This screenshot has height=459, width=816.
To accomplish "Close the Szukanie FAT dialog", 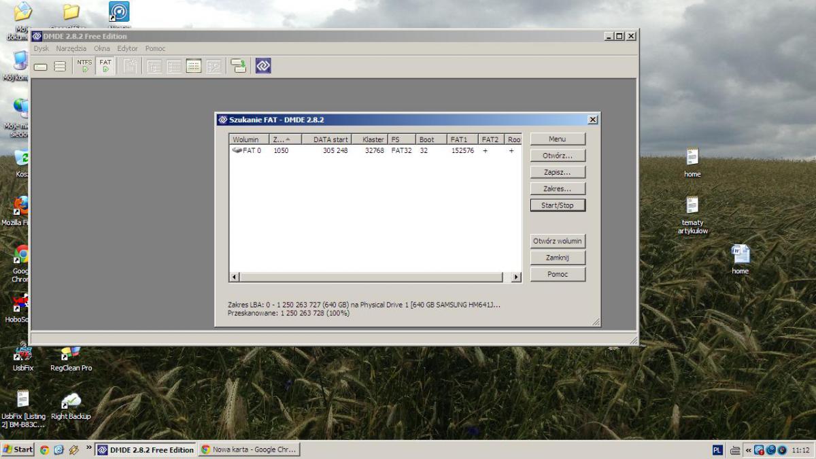I will [592, 120].
